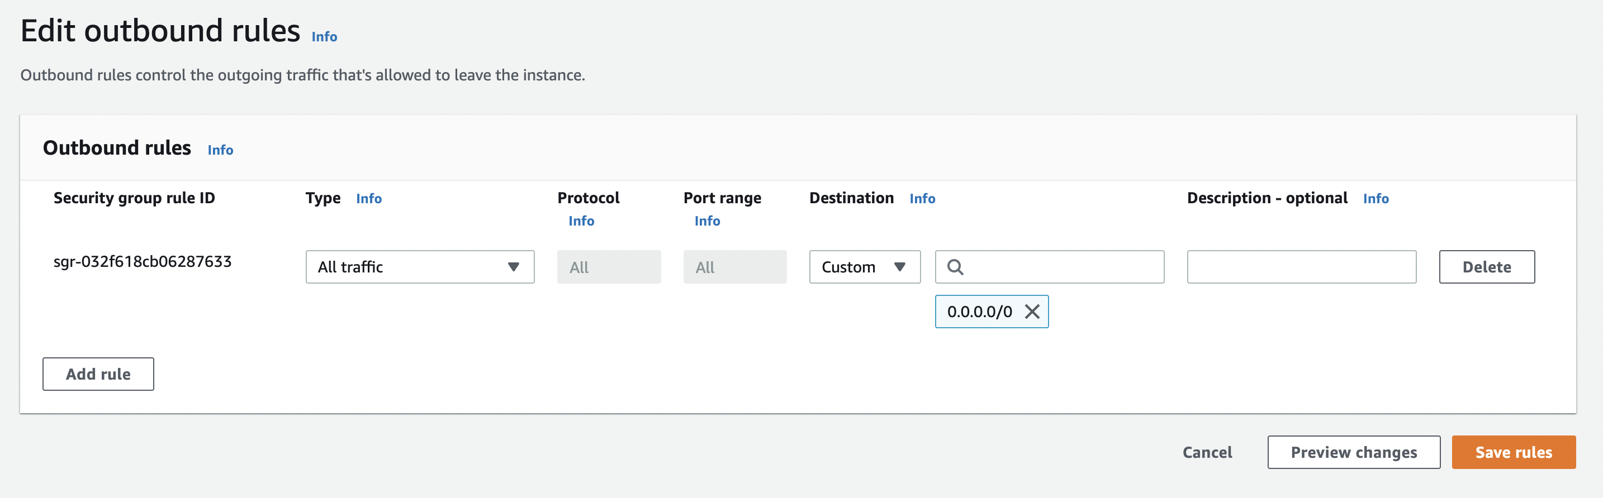1603x498 pixels.
Task: Expand the Custom destination dropdown
Action: pyautogui.click(x=864, y=267)
